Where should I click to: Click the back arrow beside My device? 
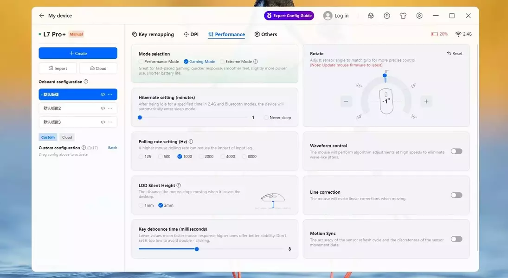coord(41,16)
